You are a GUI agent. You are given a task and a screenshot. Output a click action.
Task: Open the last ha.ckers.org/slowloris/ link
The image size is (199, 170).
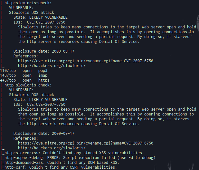tap(52, 148)
